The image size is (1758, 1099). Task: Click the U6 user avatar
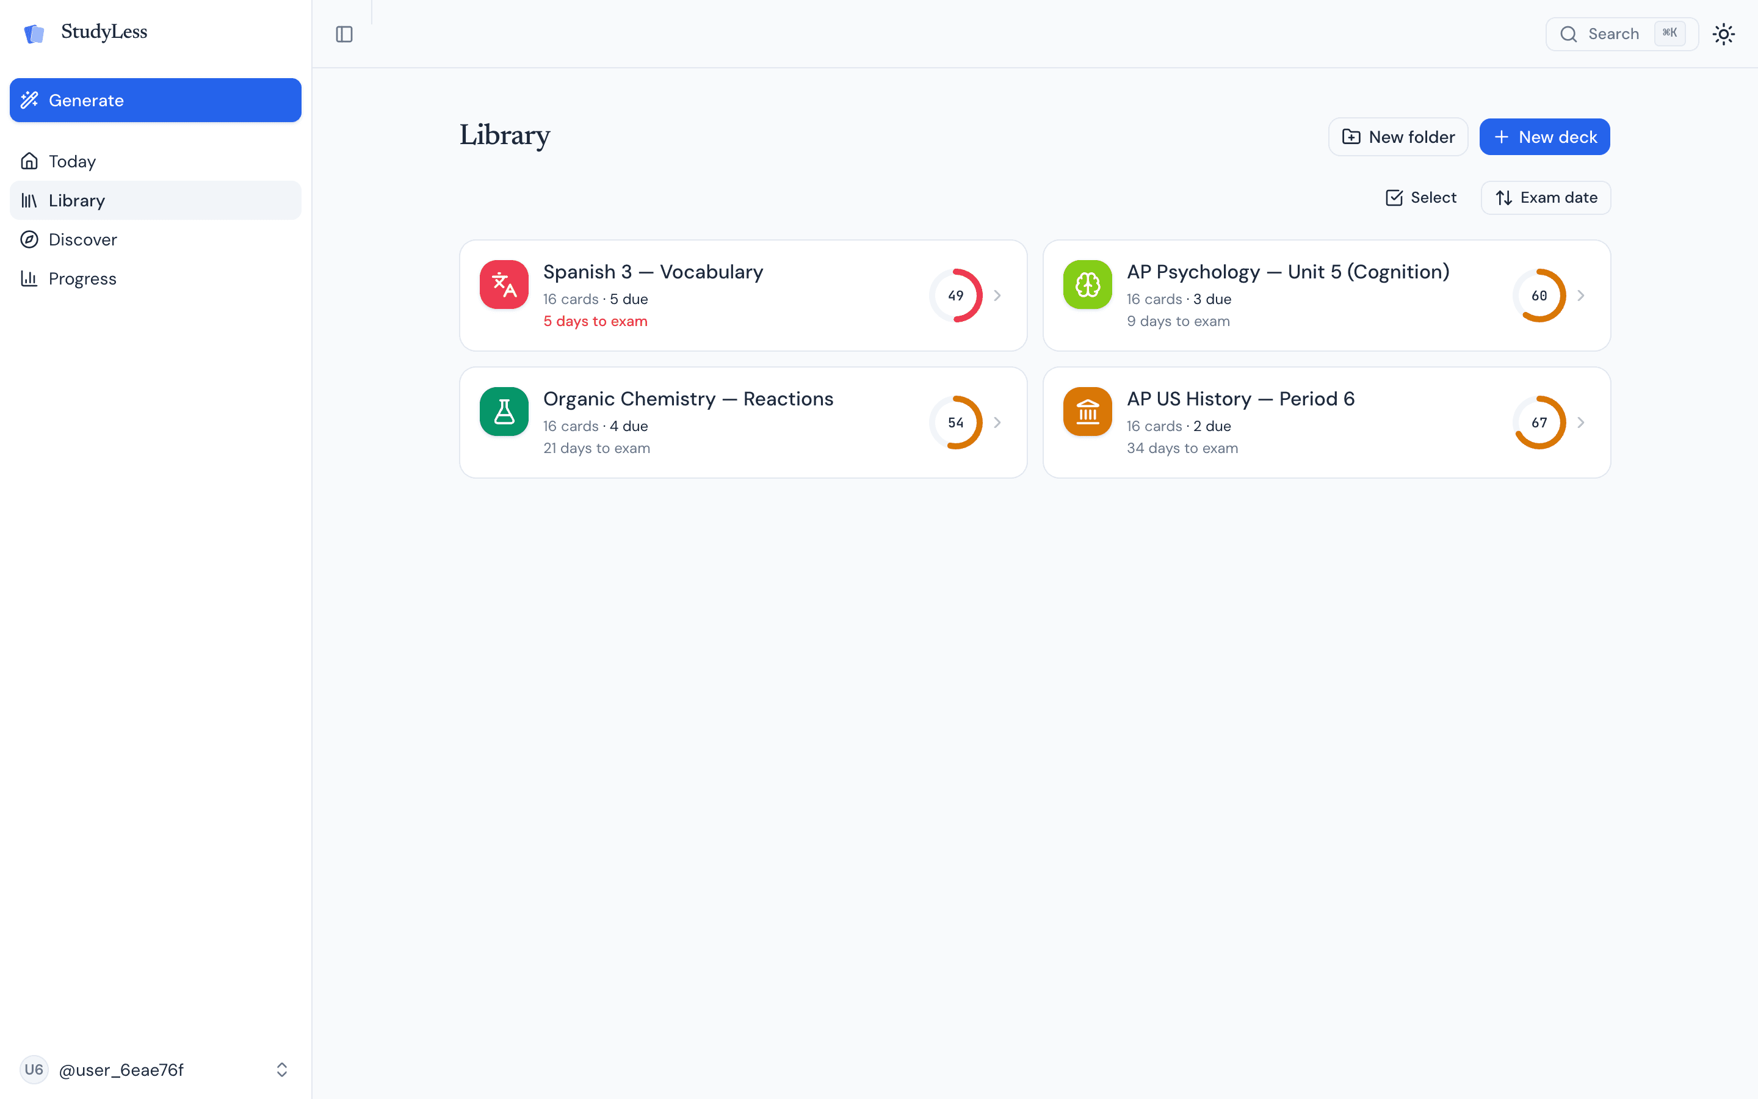(34, 1070)
